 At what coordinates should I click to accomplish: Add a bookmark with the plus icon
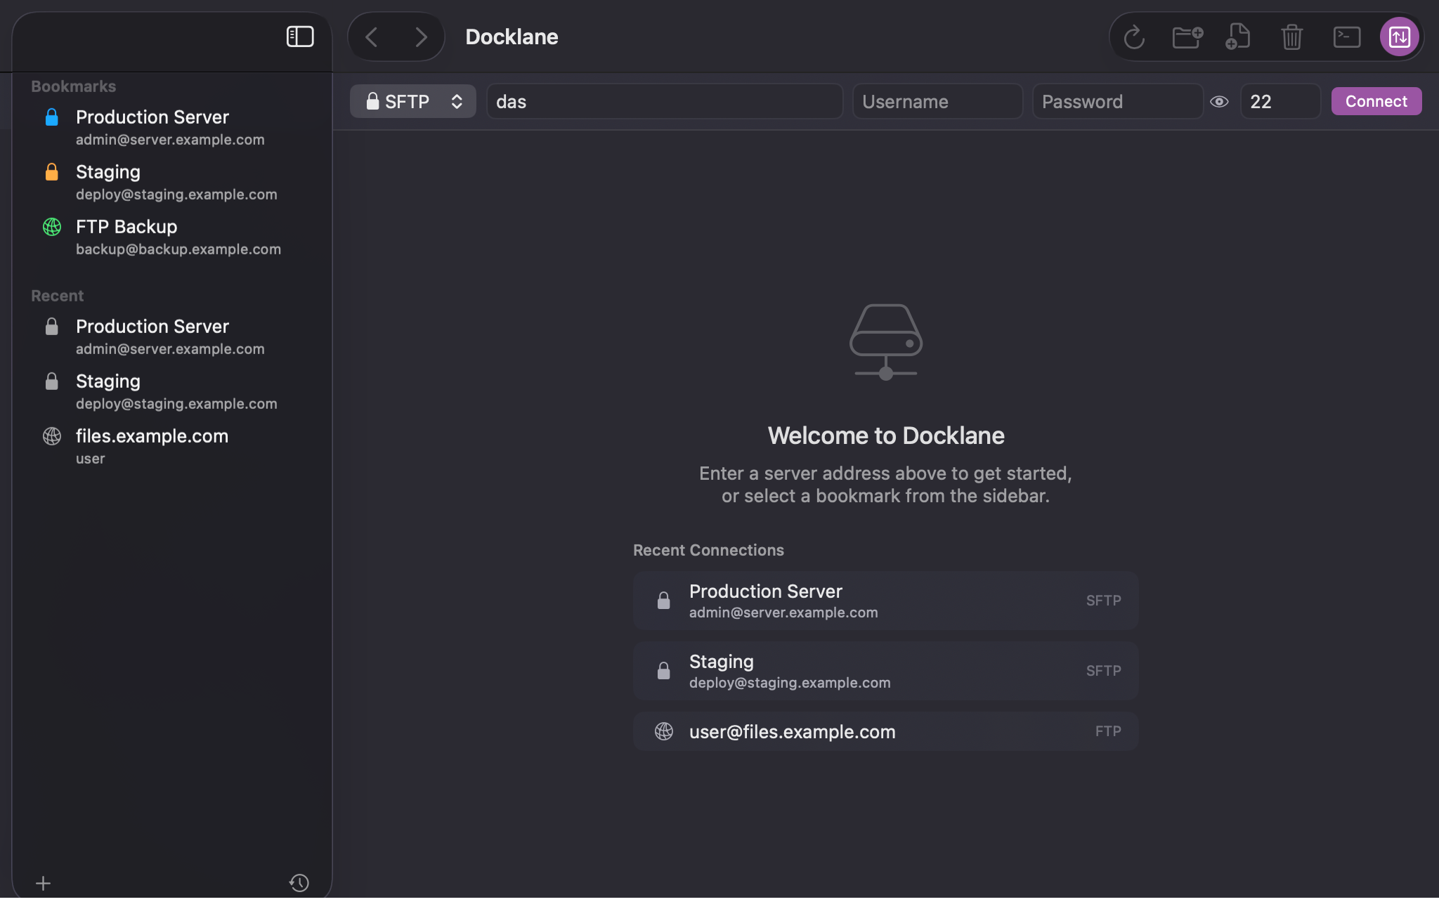click(x=43, y=883)
